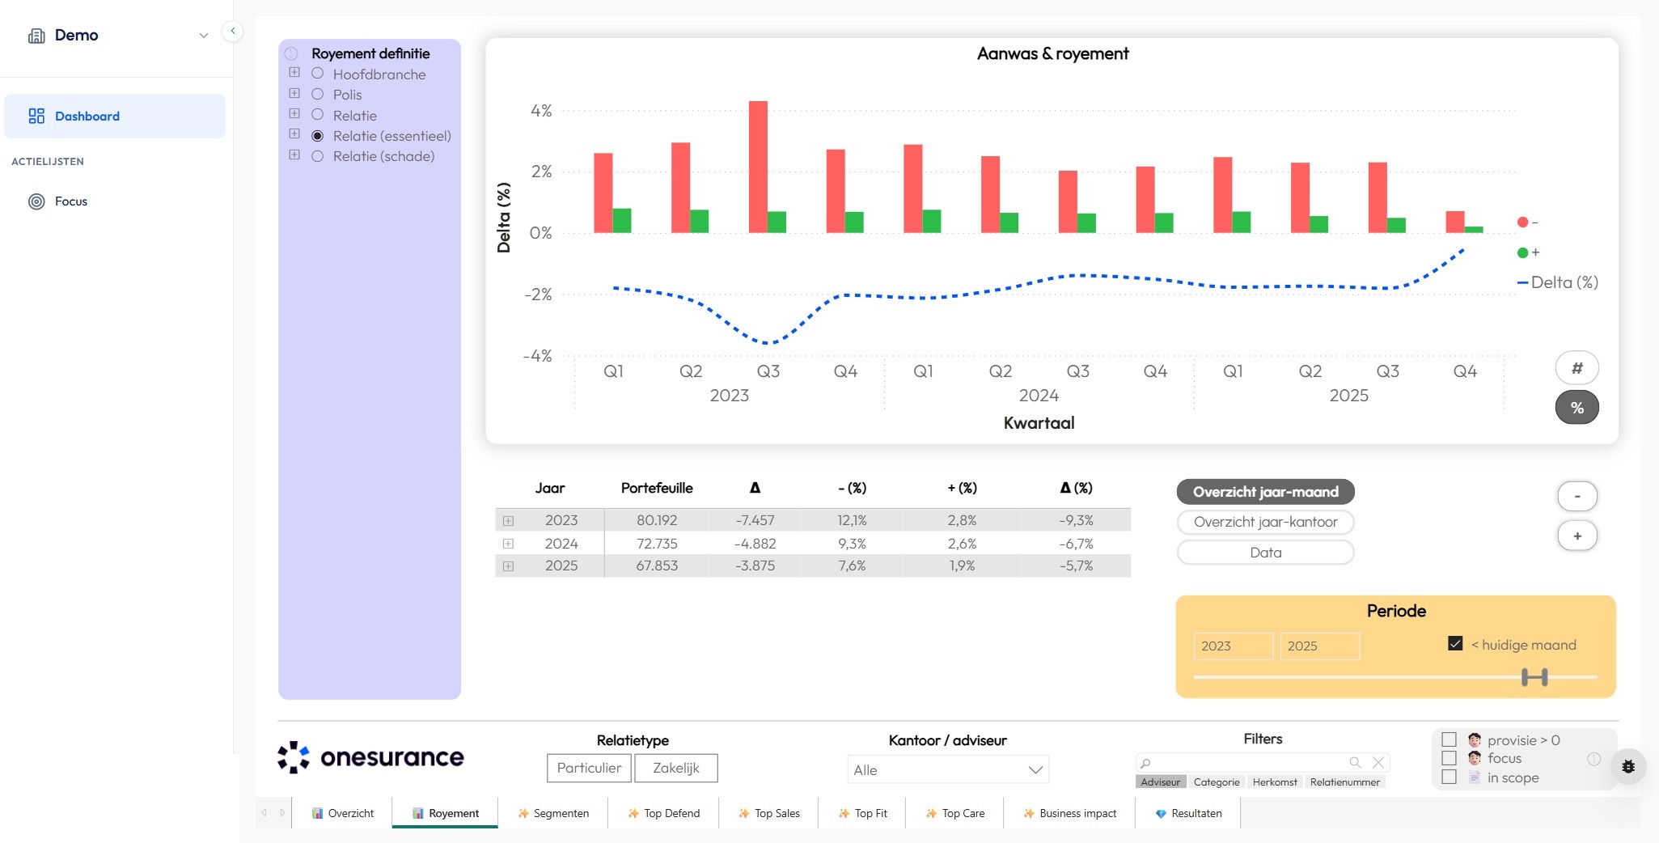
Task: Open the Data view button
Action: (x=1264, y=553)
